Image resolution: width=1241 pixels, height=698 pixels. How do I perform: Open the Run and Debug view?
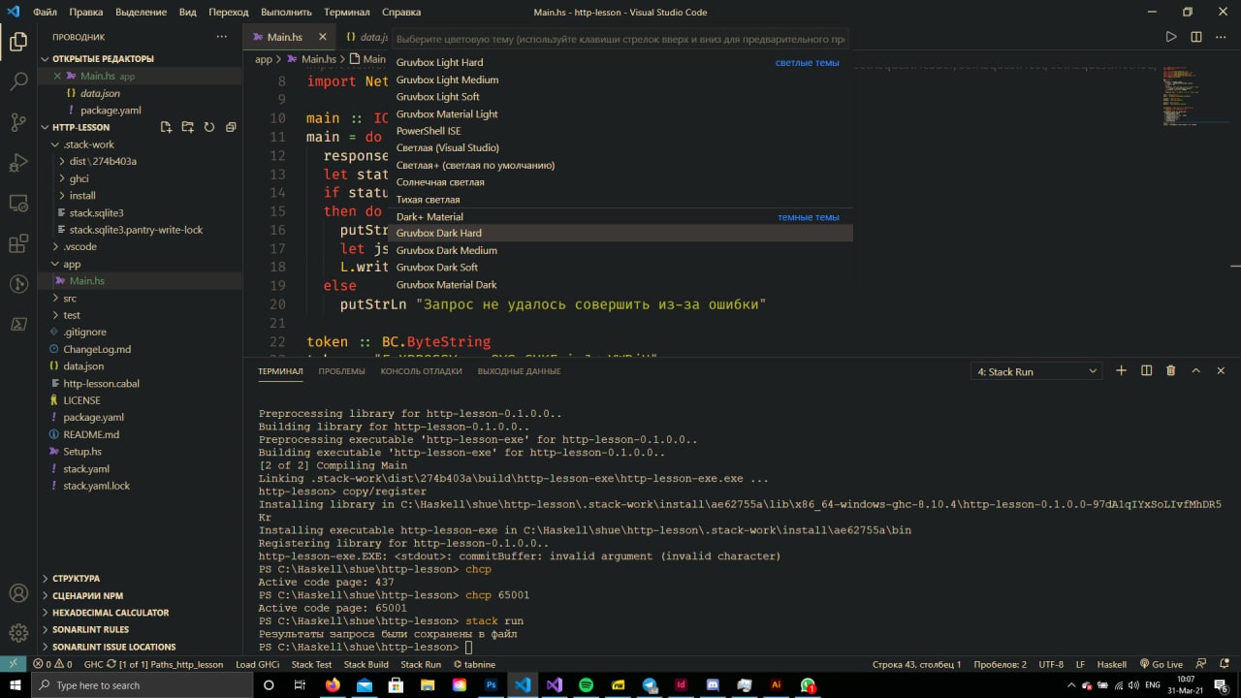pos(18,162)
